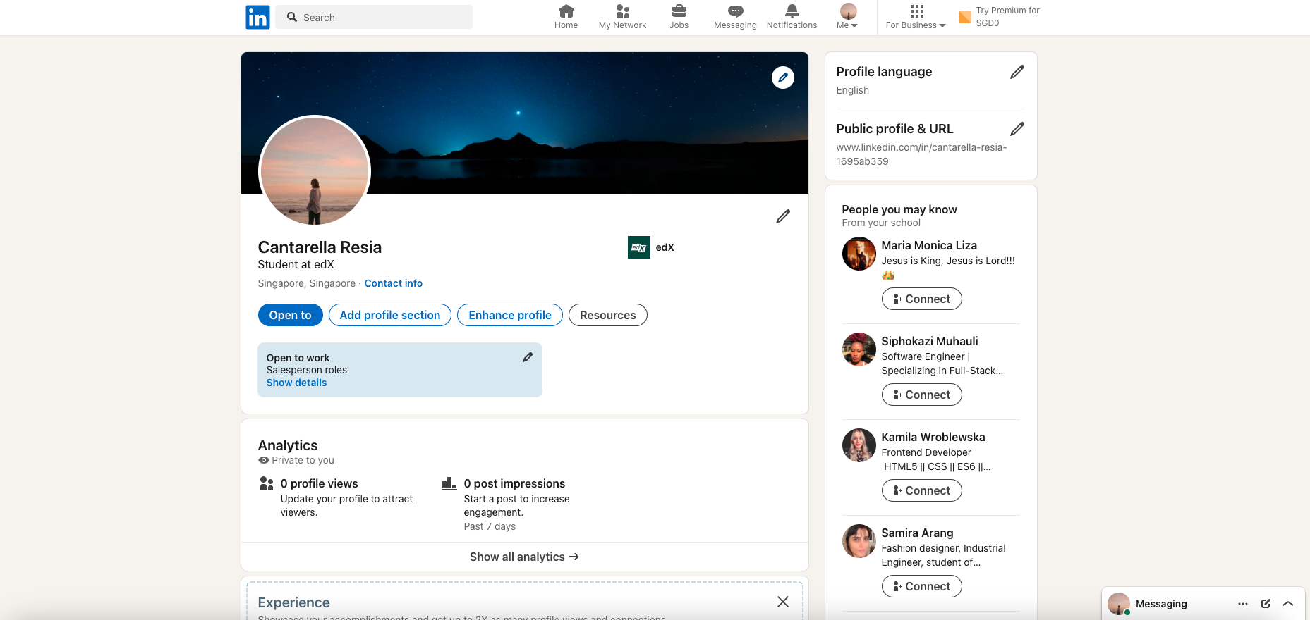1310x620 pixels.
Task: Connect with Kamila Wroblewska
Action: pos(921,490)
